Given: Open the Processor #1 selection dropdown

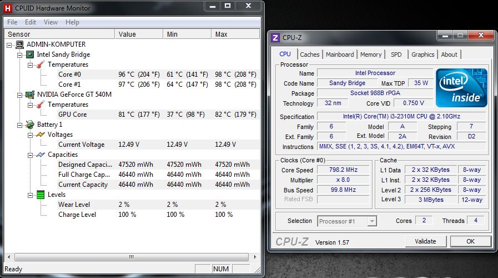Looking at the screenshot, I should tap(371, 221).
